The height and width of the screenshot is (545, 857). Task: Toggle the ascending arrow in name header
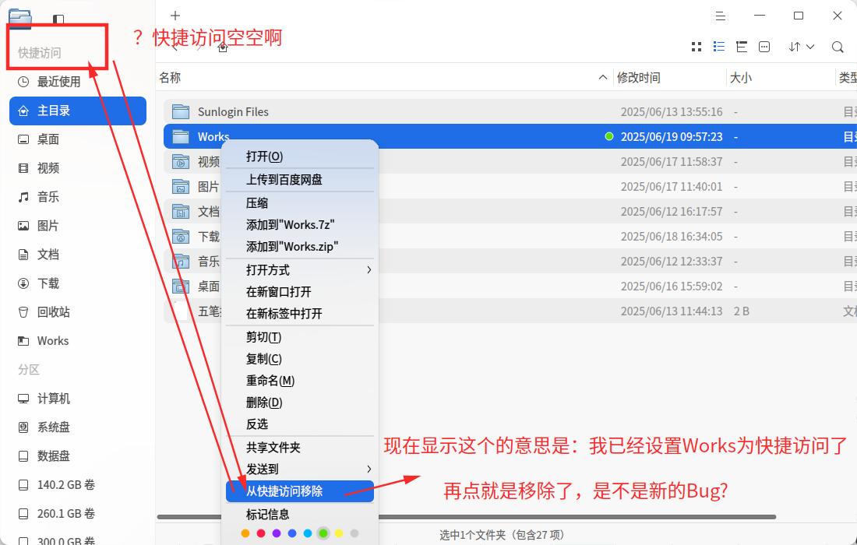point(603,78)
